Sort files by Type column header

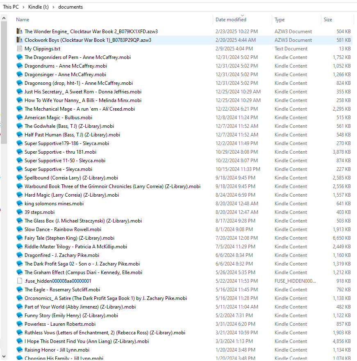click(x=280, y=20)
